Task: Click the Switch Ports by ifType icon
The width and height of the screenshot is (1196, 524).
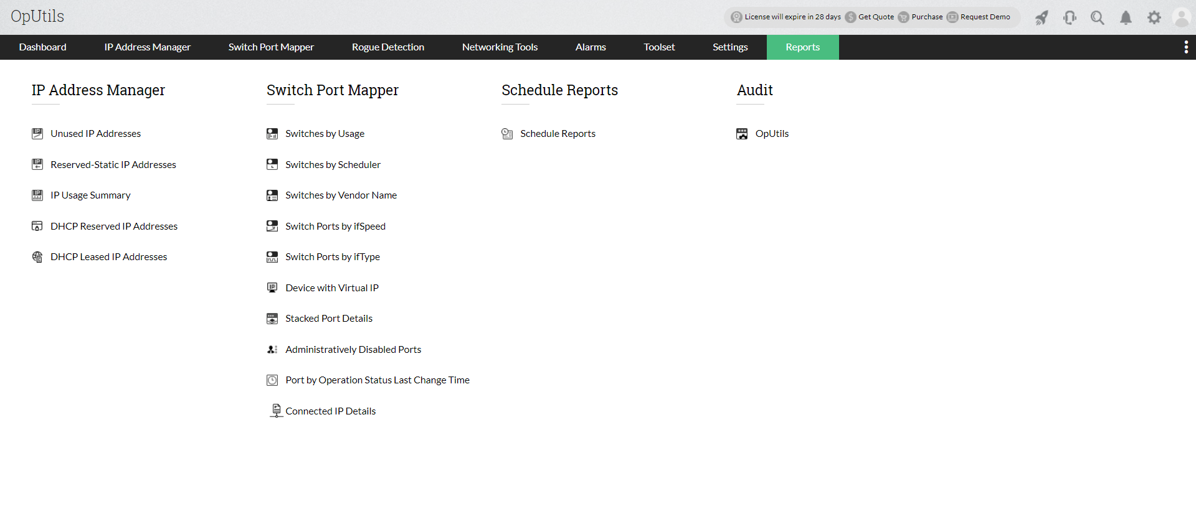Action: point(272,257)
